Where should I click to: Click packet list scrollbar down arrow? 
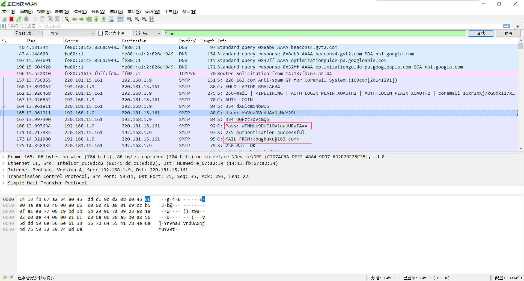point(521,148)
